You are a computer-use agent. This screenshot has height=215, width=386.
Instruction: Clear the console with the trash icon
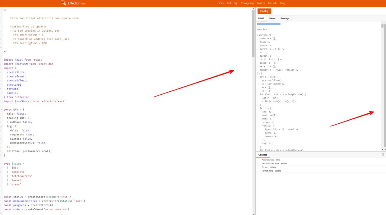pos(383,155)
